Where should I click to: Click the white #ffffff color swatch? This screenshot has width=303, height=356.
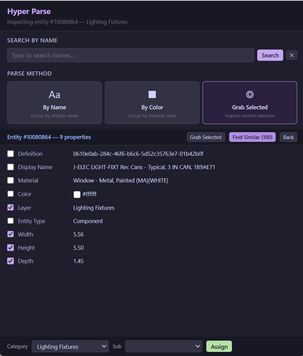coord(77,194)
